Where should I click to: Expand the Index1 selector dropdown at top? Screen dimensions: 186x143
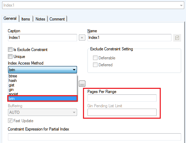coord(181,5)
